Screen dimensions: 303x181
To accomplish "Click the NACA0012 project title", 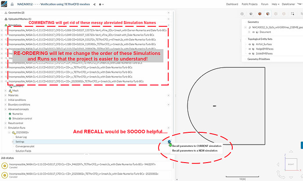I will pyautogui.click(x=54, y=4).
